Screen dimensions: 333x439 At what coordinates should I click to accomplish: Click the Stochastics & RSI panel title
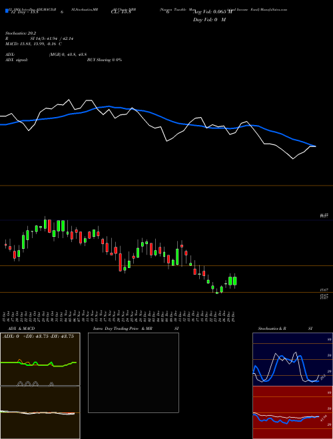(285, 329)
